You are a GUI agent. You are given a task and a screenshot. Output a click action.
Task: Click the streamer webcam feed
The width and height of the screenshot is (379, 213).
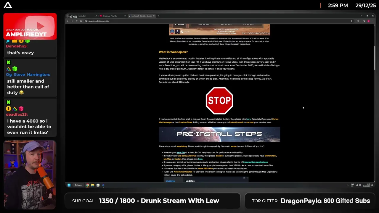pos(30,175)
